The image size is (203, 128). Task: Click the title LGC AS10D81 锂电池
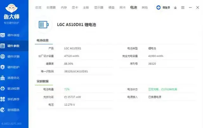[x=76, y=25]
